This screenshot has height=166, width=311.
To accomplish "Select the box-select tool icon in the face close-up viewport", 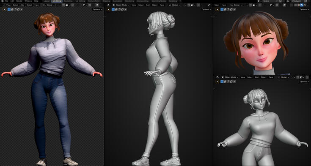I will pos(217,9).
